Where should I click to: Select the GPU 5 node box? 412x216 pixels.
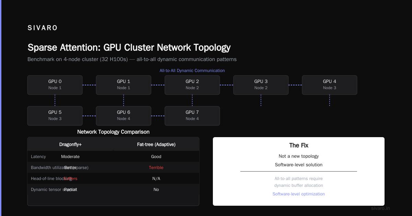(x=55, y=116)
